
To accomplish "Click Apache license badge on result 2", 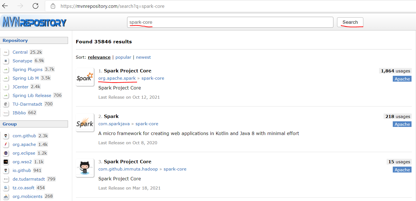I will coord(402,124).
